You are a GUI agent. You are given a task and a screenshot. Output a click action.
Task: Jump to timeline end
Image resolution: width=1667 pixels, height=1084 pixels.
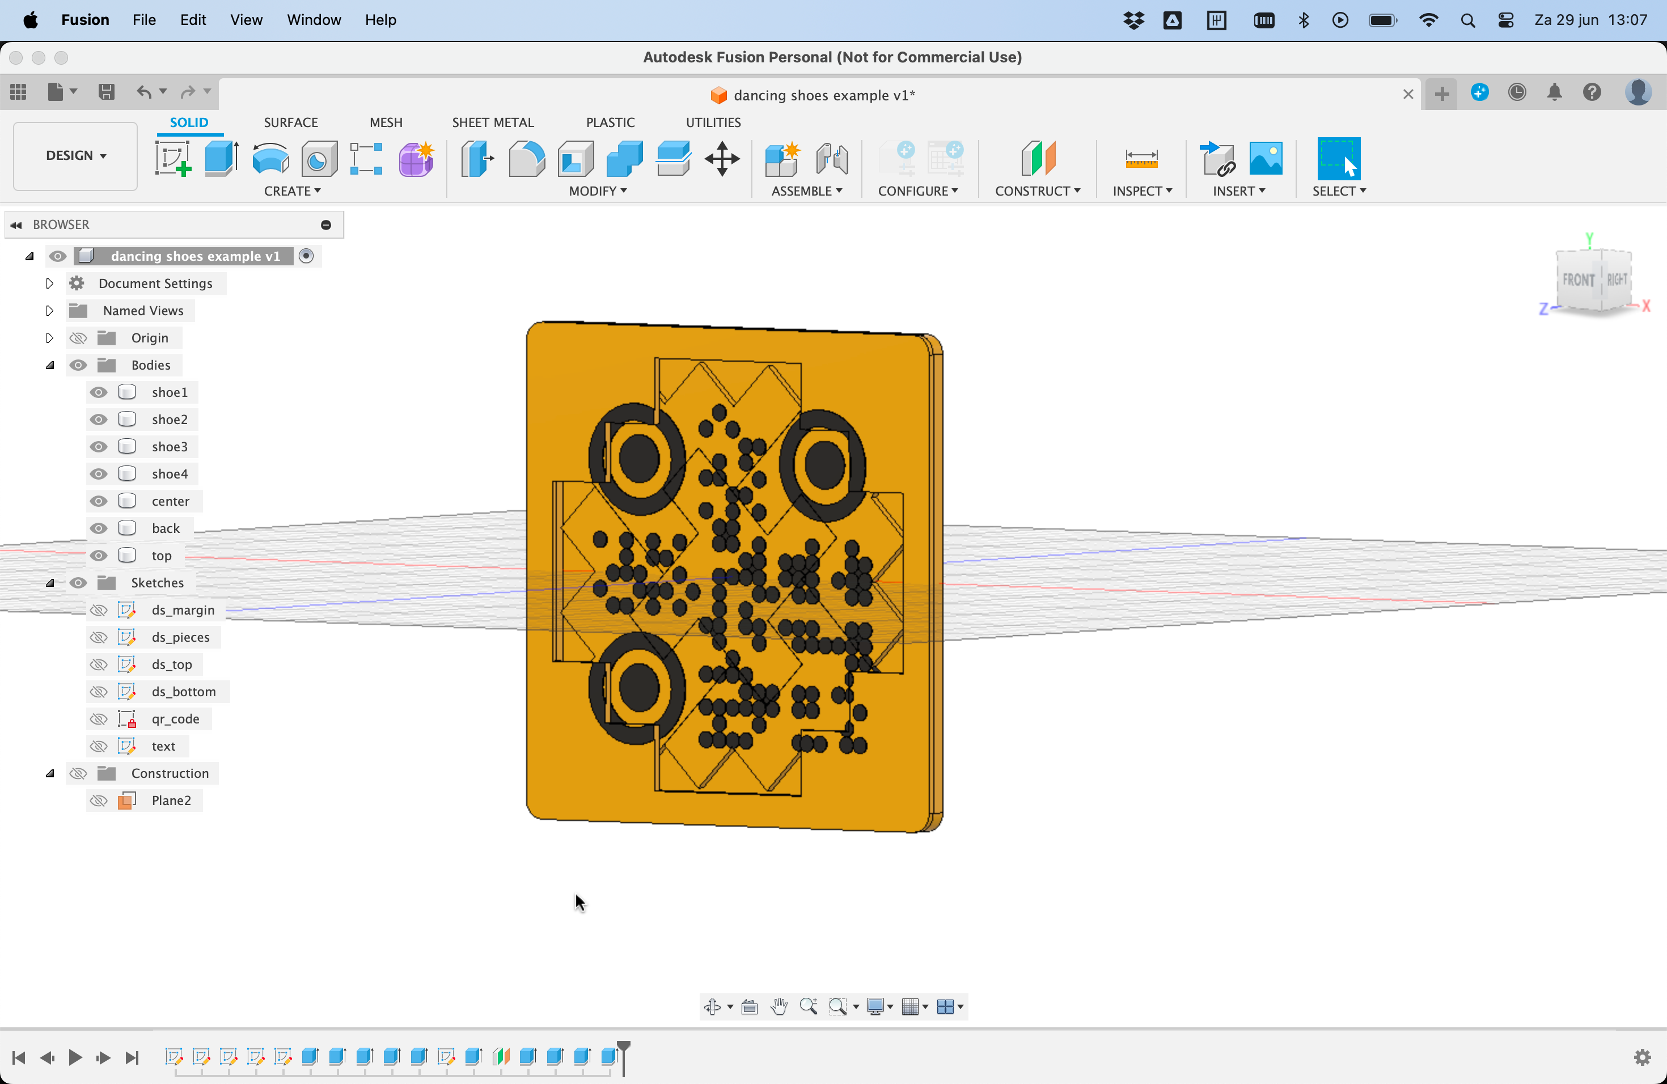click(132, 1057)
